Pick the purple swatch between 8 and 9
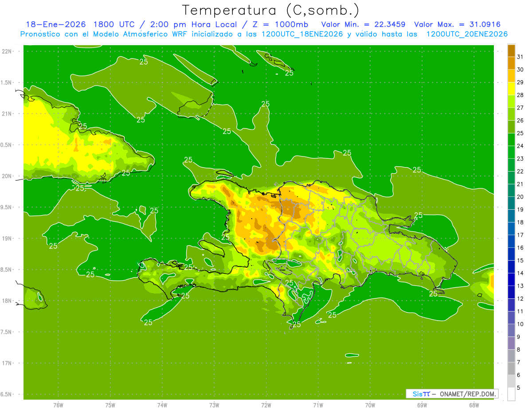This screenshot has width=532, height=411. [511, 343]
